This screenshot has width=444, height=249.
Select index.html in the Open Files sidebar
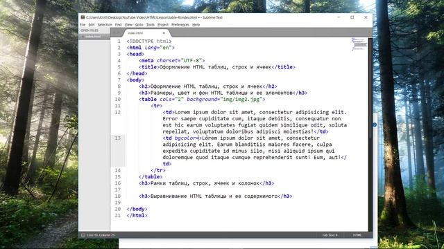pos(93,37)
